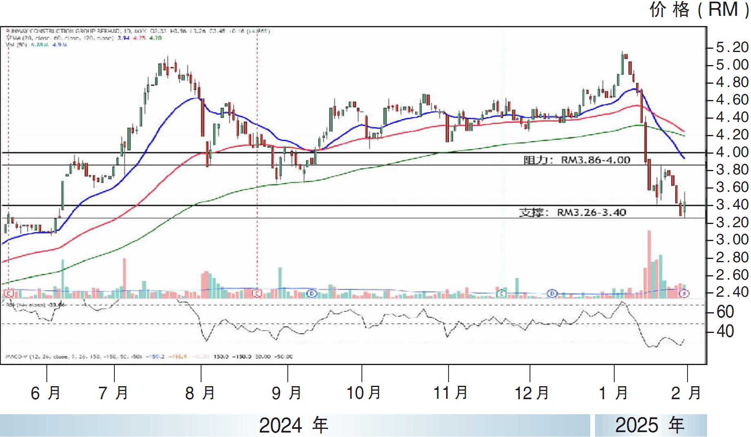This screenshot has height=437, width=751.
Task: Click the 4.20 price axis label
Action: [x=732, y=135]
